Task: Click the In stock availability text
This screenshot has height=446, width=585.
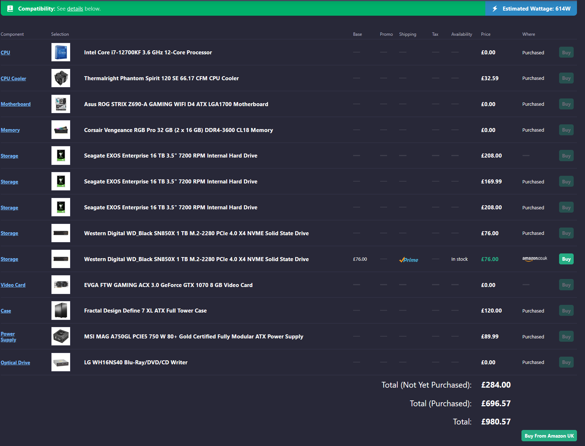Action: click(459, 259)
